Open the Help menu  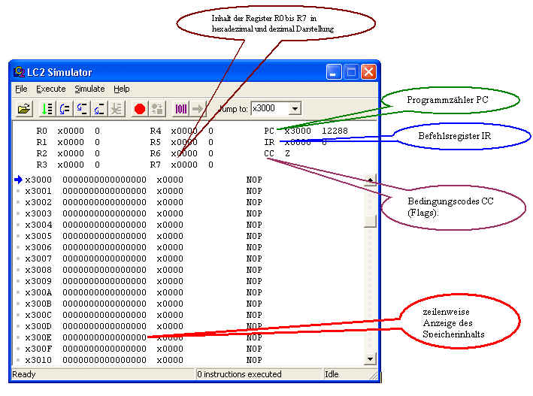pyautogui.click(x=121, y=89)
